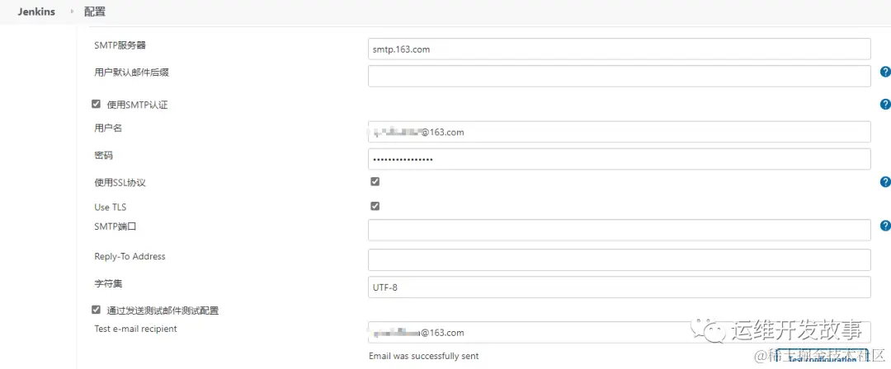
Task: Click the Reply-To Address label
Action: click(130, 256)
